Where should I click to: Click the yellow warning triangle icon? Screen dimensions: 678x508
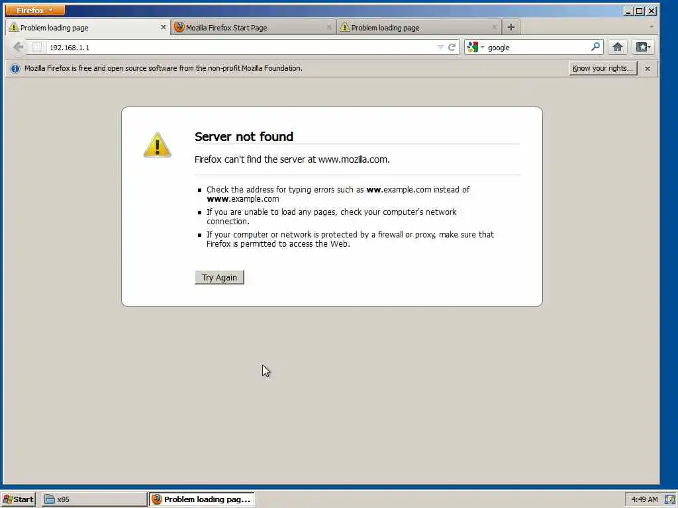click(158, 145)
